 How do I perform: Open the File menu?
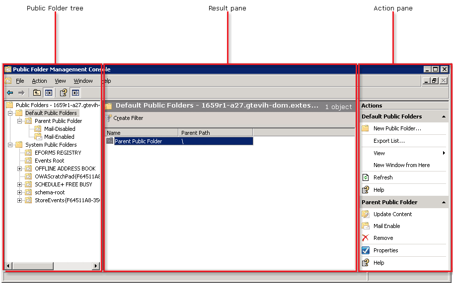tap(20, 81)
